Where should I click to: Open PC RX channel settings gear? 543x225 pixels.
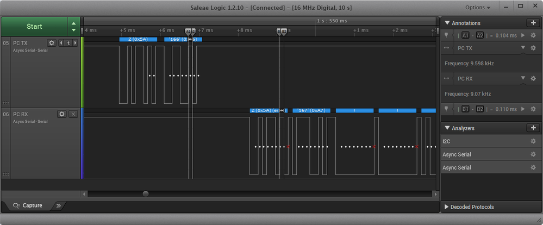click(62, 114)
